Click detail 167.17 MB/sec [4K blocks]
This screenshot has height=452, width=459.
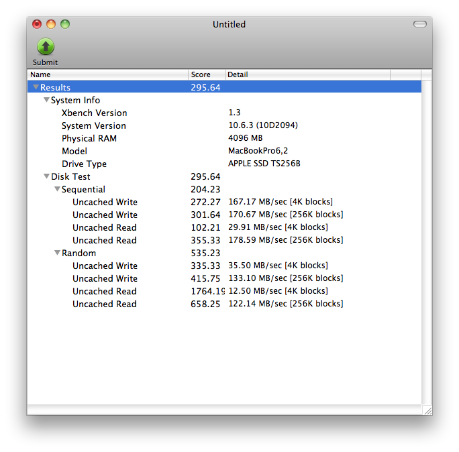coord(280,202)
